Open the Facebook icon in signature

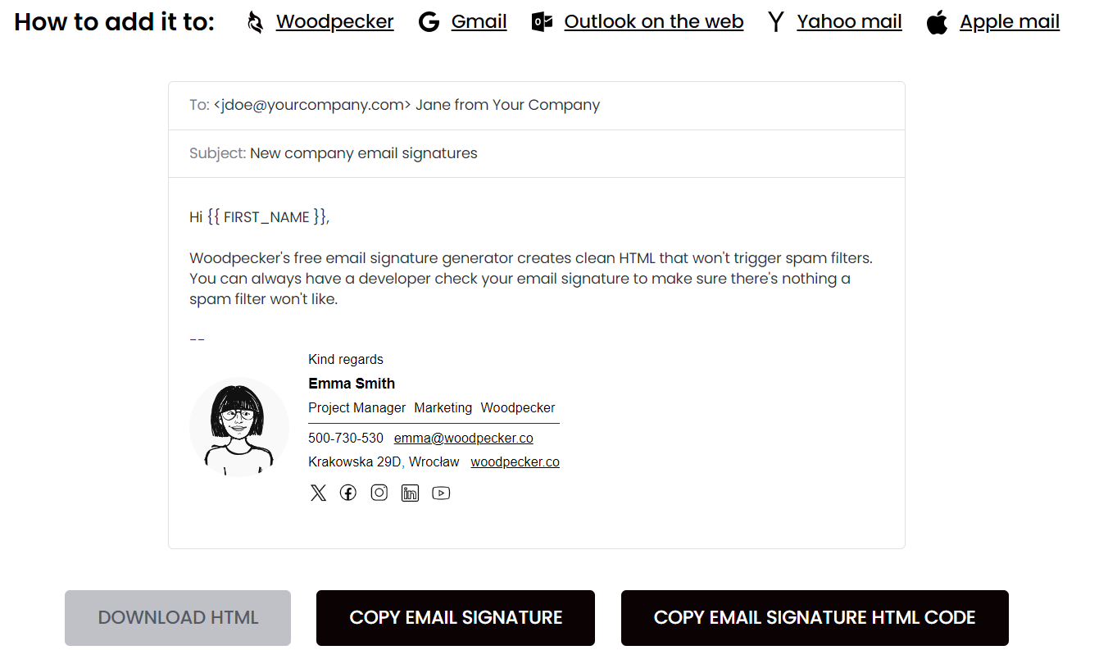[x=348, y=493]
